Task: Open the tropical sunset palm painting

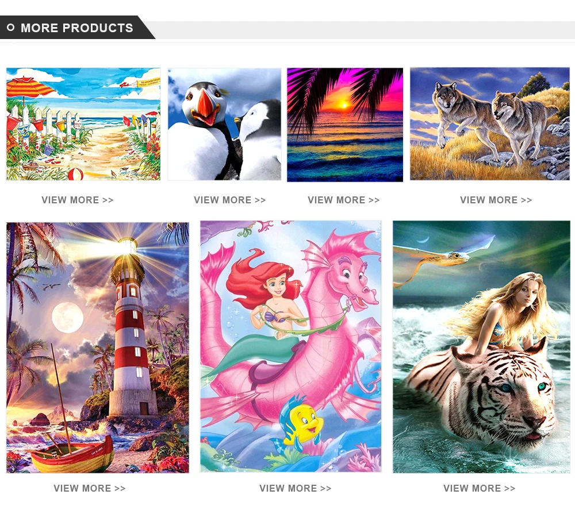Action: (344, 125)
